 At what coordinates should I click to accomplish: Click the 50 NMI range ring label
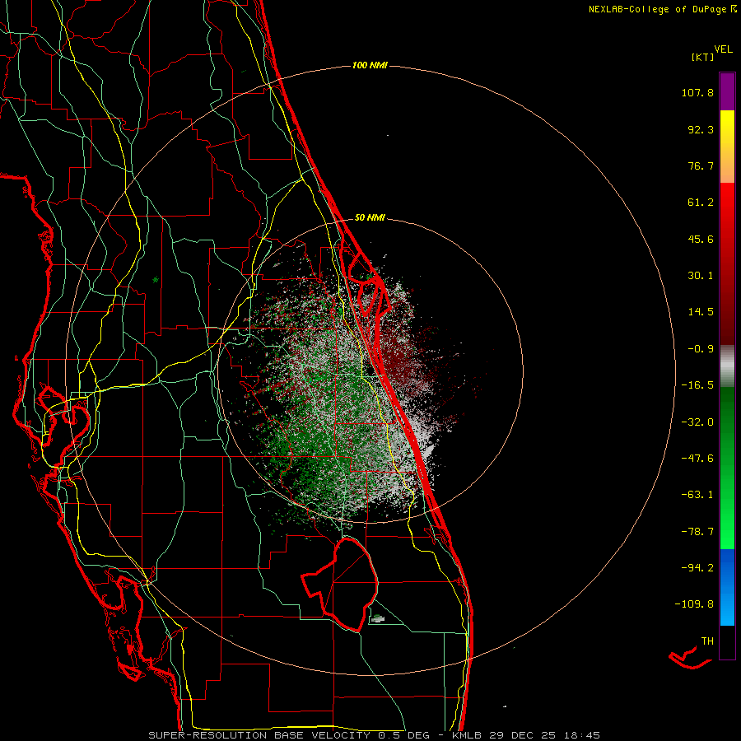370,217
